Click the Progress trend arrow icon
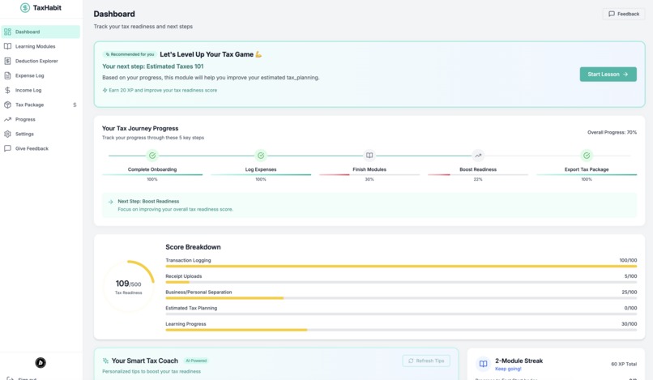This screenshot has height=380, width=653. point(7,119)
